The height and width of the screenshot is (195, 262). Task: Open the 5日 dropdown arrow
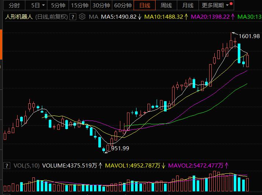click(x=43, y=5)
